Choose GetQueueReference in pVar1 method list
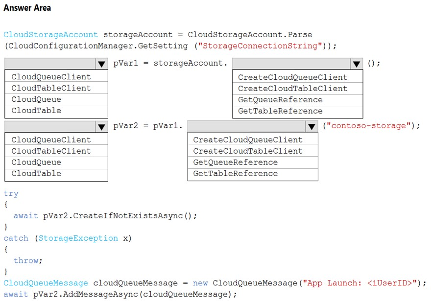 click(x=253, y=162)
